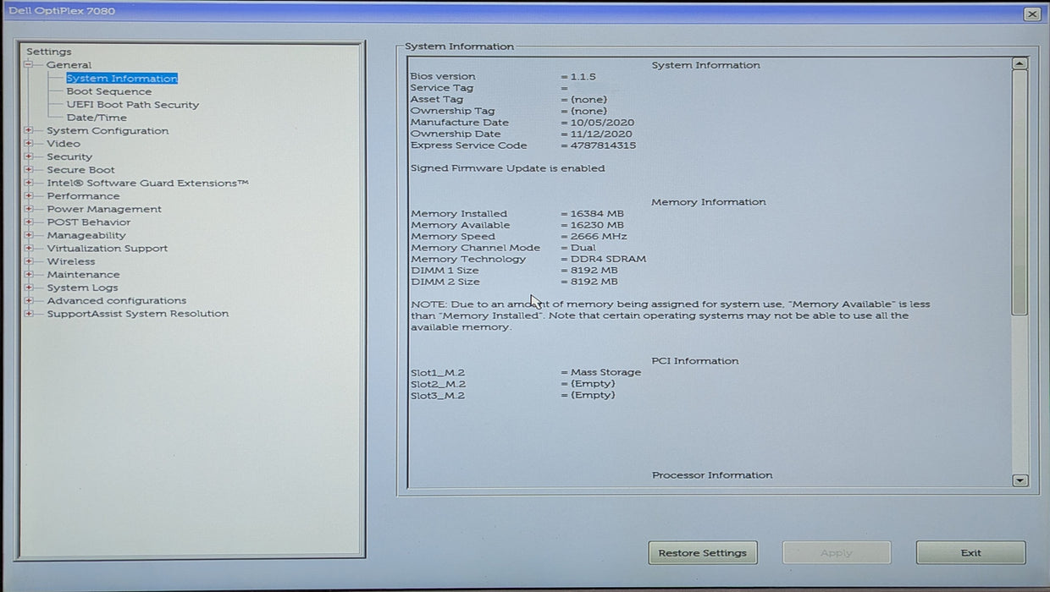Expand the Virtualization Support node
The width and height of the screenshot is (1050, 592).
pos(29,249)
